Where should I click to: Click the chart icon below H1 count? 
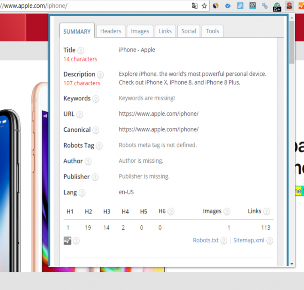67,240
